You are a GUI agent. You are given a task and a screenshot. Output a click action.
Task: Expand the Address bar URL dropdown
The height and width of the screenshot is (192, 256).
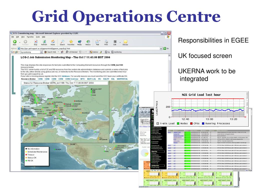(x=161, y=48)
